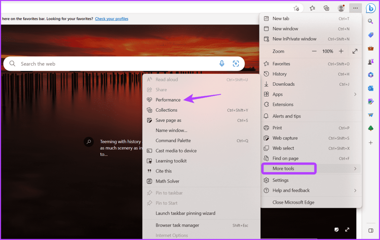Open Alerts and tips
380x240 pixels.
click(311, 116)
